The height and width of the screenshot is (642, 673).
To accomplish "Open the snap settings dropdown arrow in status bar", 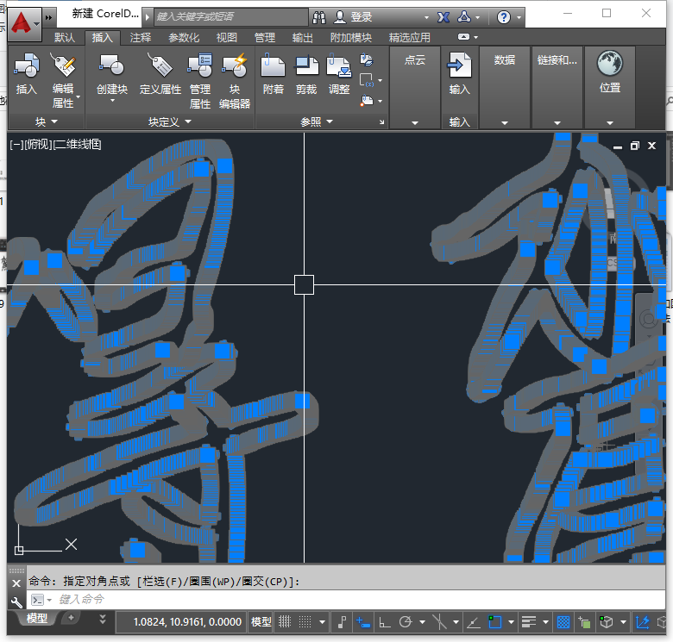I will (322, 622).
